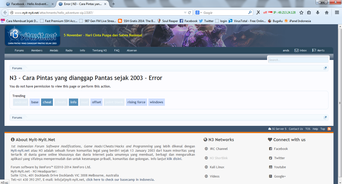Open the Facebook bookmark in toolbar
This screenshot has height=184, width=342.
[188, 21]
